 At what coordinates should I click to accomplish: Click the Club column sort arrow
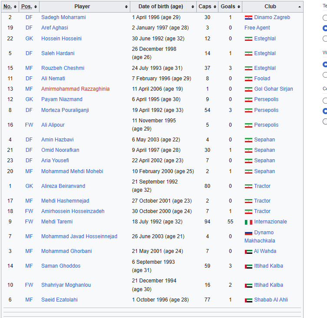(300, 7)
